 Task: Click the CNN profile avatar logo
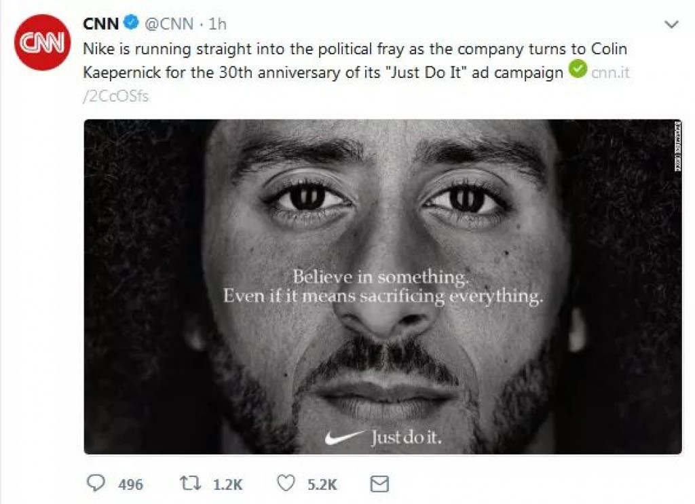pyautogui.click(x=42, y=42)
